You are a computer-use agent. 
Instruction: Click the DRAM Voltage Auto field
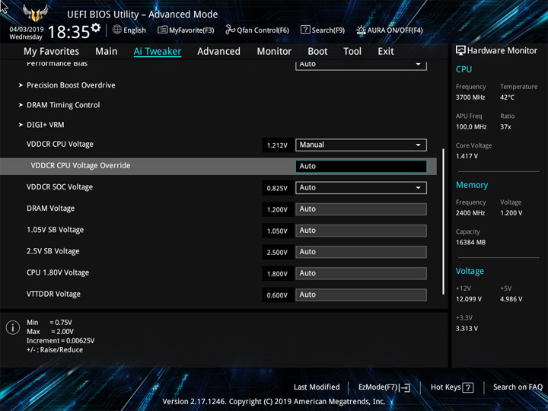(361, 209)
